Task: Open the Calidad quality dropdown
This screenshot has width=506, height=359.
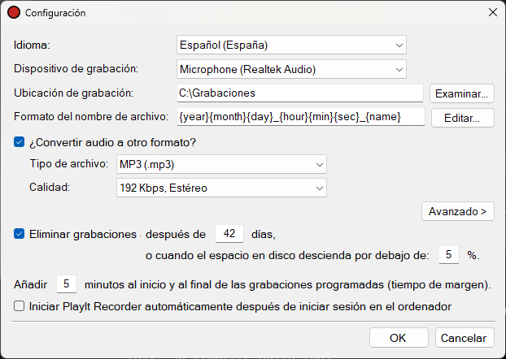Action: [221, 188]
